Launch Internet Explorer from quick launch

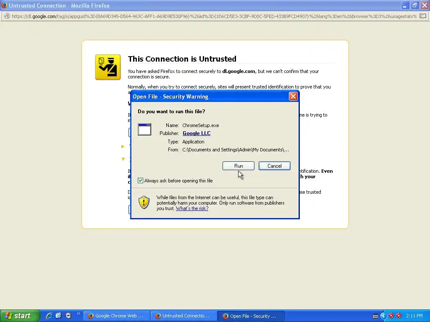pyautogui.click(x=49, y=316)
